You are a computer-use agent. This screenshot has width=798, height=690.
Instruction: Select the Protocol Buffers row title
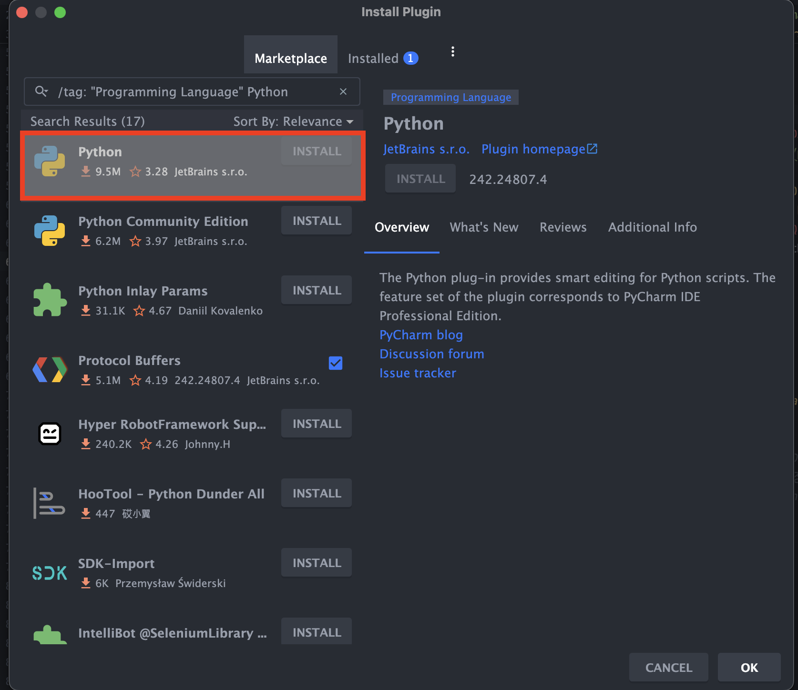[129, 361]
